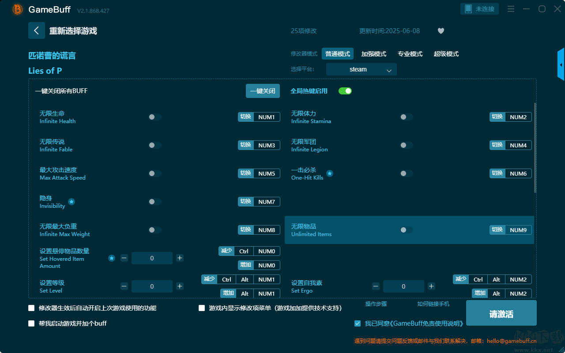Image resolution: width=565 pixels, height=353 pixels.
Task: Click the heart favorite icon
Action: pyautogui.click(x=441, y=31)
